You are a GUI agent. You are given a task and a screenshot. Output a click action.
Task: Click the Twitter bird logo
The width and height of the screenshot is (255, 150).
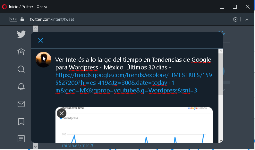pos(21,34)
